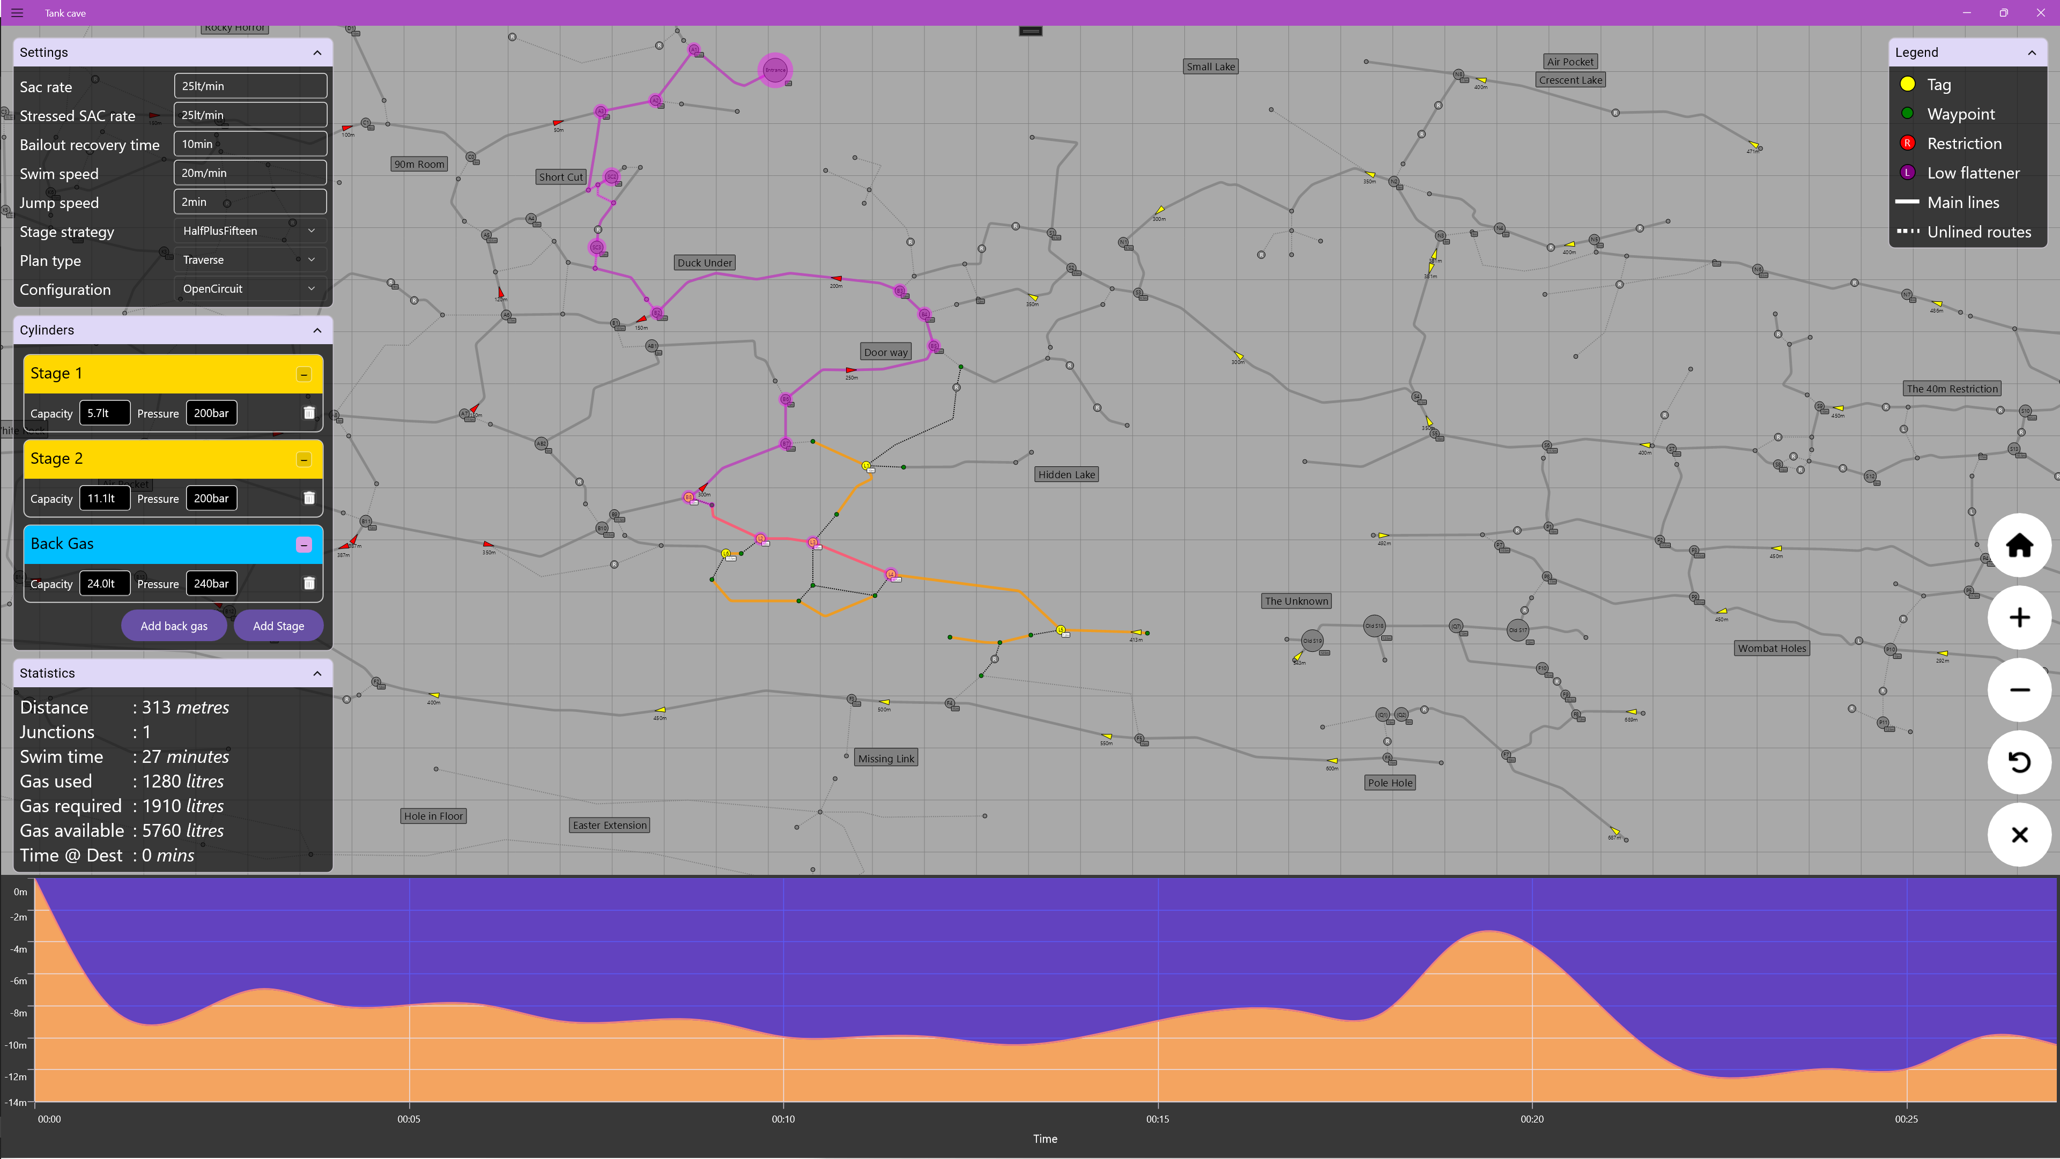Toggle the Stage 1 minus button
The image size is (2060, 1159).
click(304, 374)
